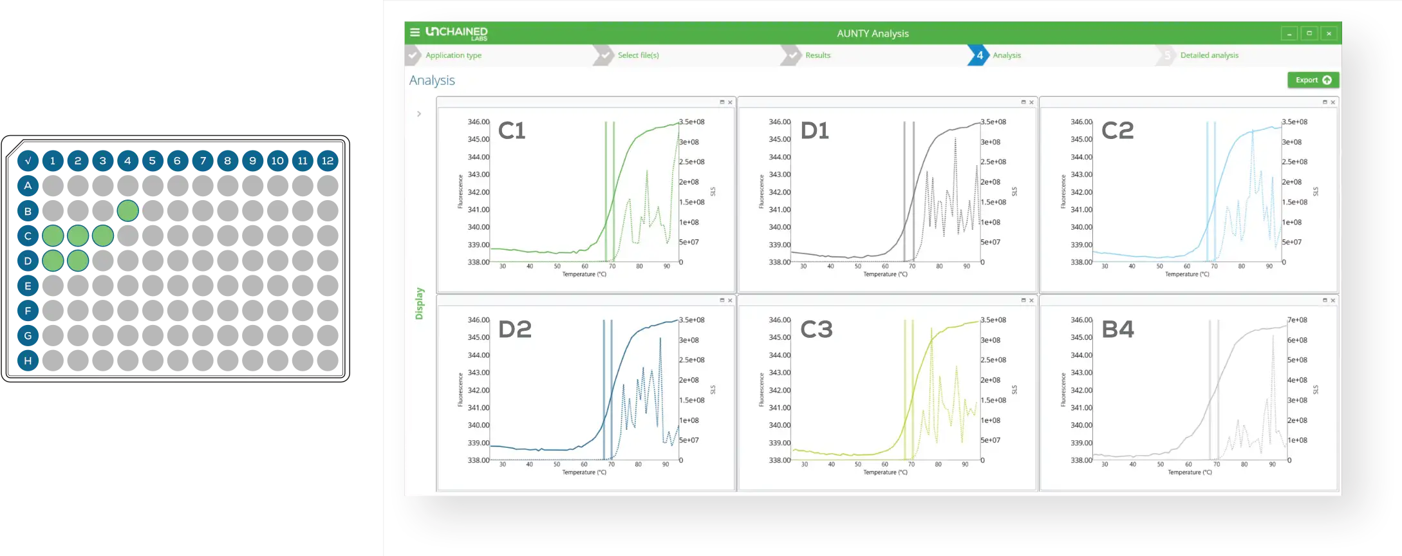This screenshot has height=556, width=1402.
Task: Return to the Select file(s) step
Action: coord(638,55)
